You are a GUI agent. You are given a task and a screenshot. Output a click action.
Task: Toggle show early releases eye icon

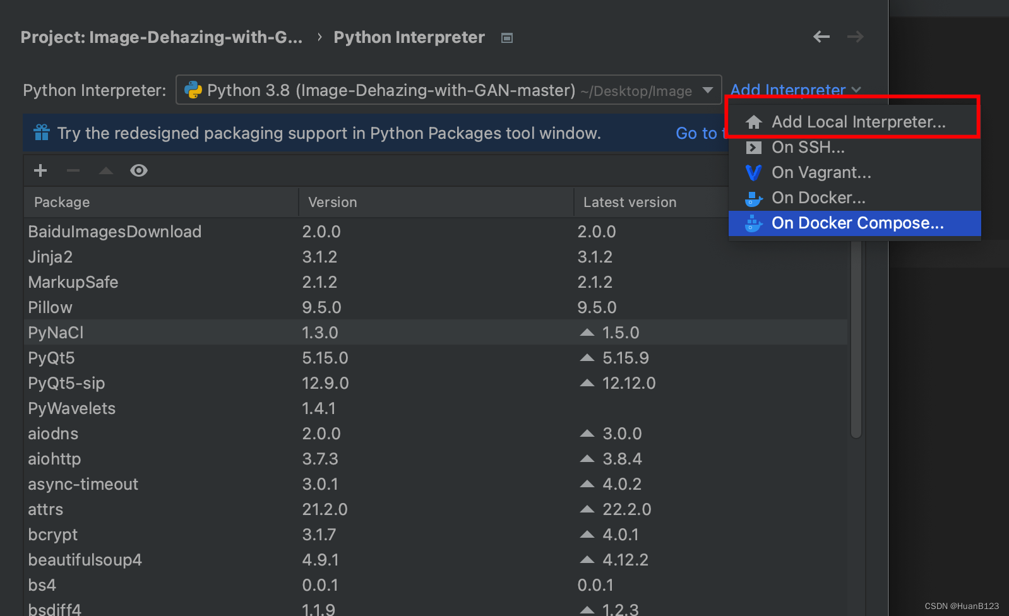139,170
